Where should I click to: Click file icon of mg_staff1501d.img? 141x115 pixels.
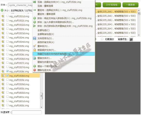[3, 16]
